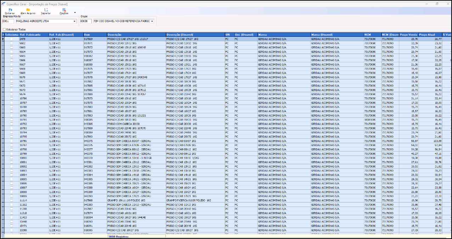
Task: Click NCM cell 10081090
Action: [x=372, y=120]
